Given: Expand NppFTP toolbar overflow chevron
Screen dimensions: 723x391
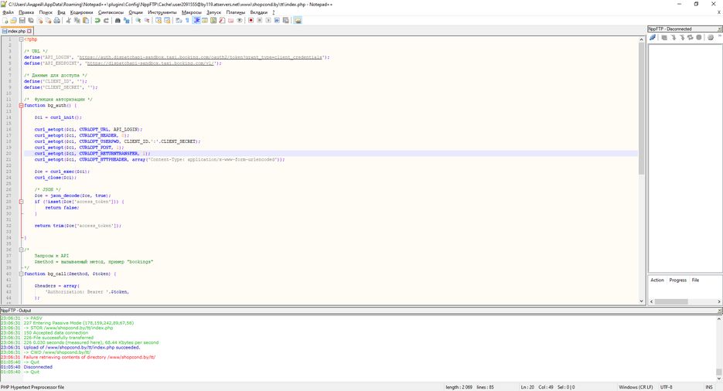Looking at the screenshot, I should (x=719, y=37).
